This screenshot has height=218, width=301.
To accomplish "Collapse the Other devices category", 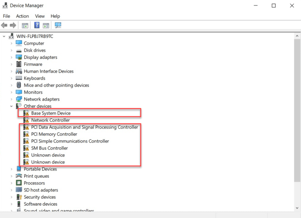I will pyautogui.click(x=11, y=106).
